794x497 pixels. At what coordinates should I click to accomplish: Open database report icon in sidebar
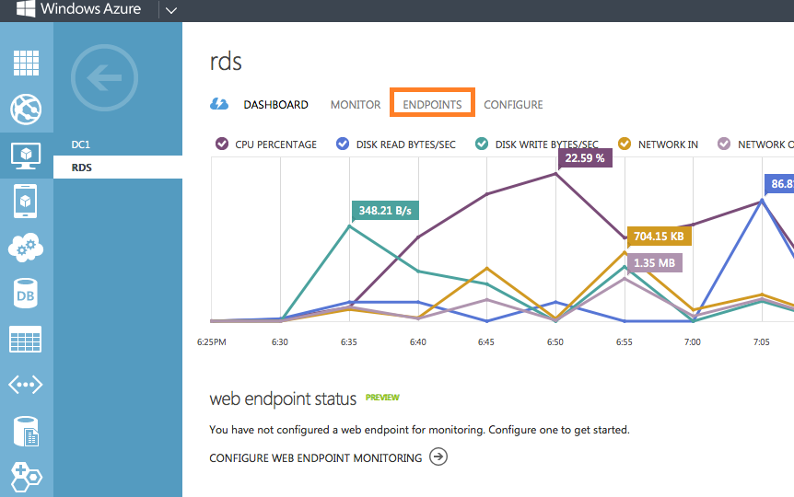26,432
